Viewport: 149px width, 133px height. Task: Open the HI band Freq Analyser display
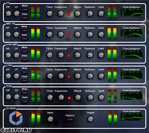(x=132, y=13)
